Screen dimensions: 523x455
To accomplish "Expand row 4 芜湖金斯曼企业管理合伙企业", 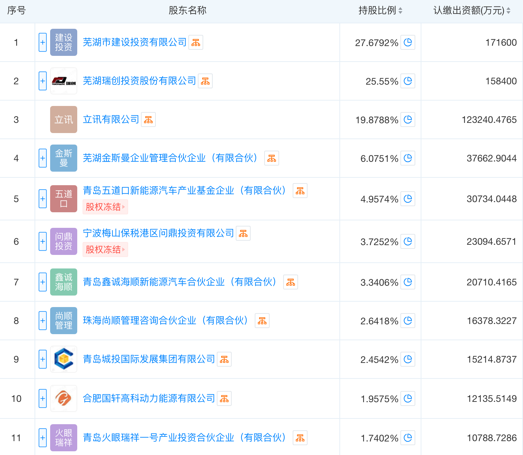I will click(43, 158).
